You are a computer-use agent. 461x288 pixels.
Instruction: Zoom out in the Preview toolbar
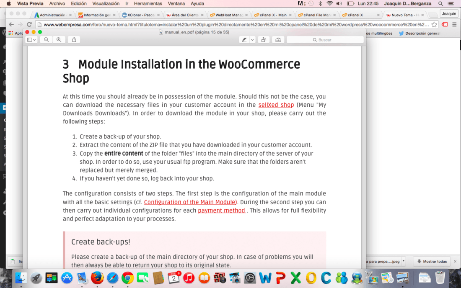[46, 40]
